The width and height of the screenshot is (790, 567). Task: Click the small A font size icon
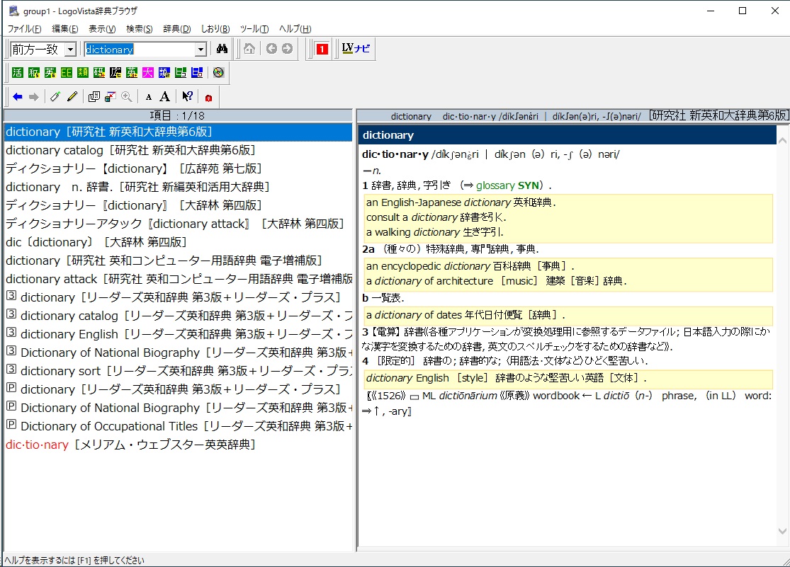tap(149, 97)
